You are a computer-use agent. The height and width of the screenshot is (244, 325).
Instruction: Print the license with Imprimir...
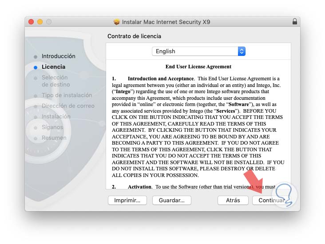tap(127, 200)
